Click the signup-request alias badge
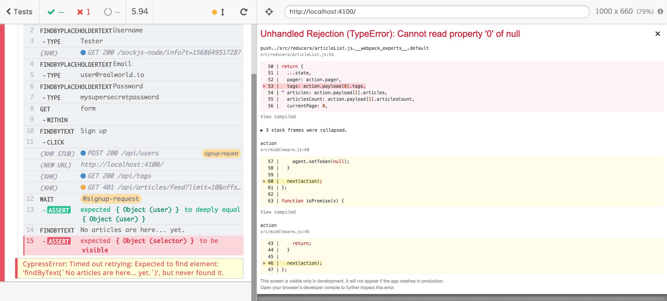The image size is (667, 301). [221, 153]
